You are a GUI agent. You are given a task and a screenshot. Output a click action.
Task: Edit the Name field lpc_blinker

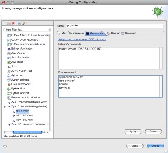click(114, 26)
